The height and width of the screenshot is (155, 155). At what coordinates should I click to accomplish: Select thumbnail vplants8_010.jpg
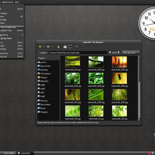coord(72,111)
